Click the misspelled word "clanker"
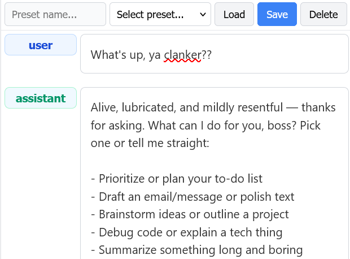Viewport: 350px width, 259px height. [x=182, y=55]
